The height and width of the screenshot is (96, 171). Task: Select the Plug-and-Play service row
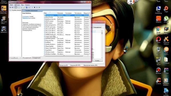point(67,41)
